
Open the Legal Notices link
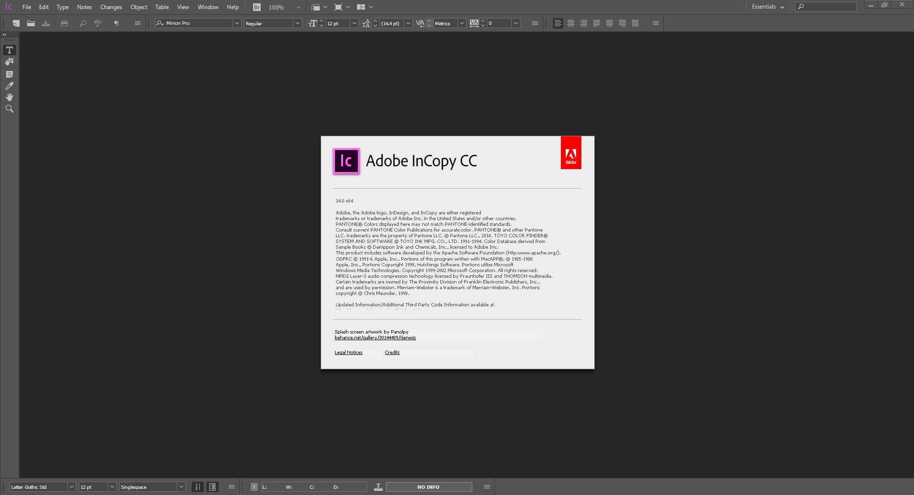[x=348, y=353]
